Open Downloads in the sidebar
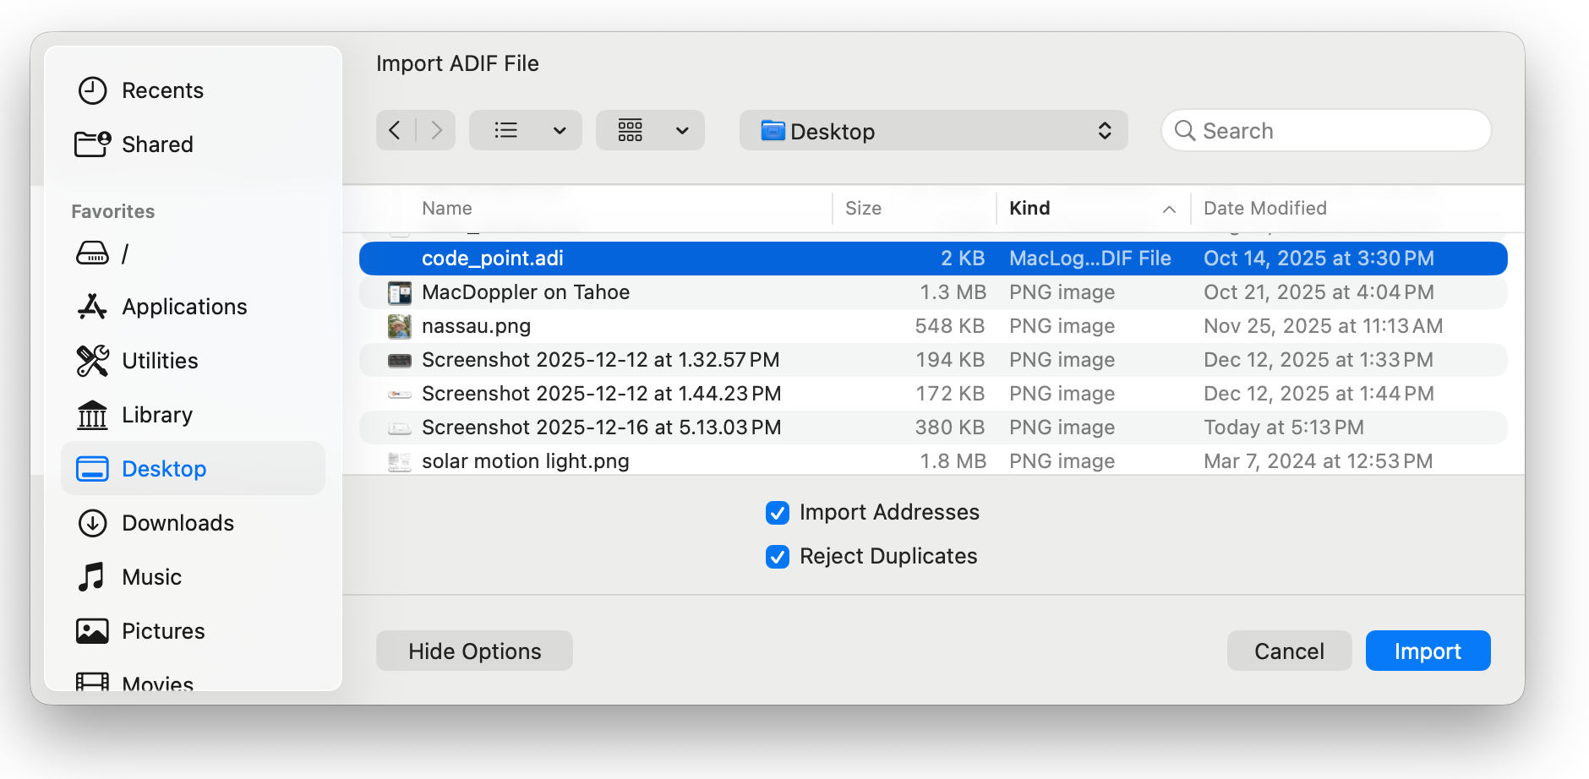Image resolution: width=1589 pixels, height=779 pixels. [177, 523]
